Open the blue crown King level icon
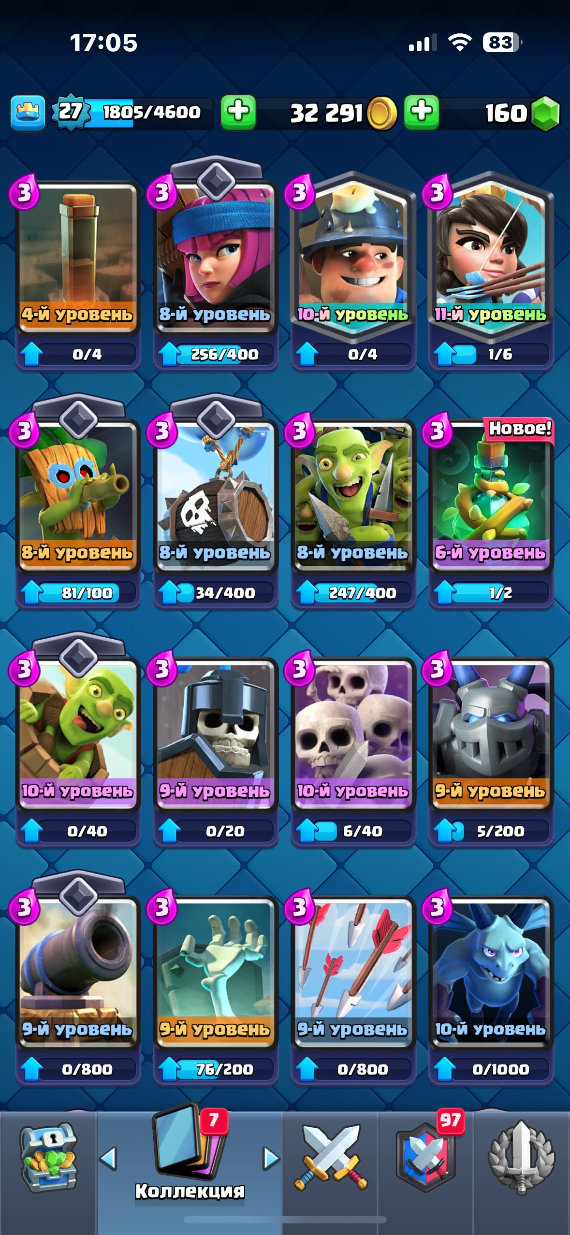 coord(28,113)
